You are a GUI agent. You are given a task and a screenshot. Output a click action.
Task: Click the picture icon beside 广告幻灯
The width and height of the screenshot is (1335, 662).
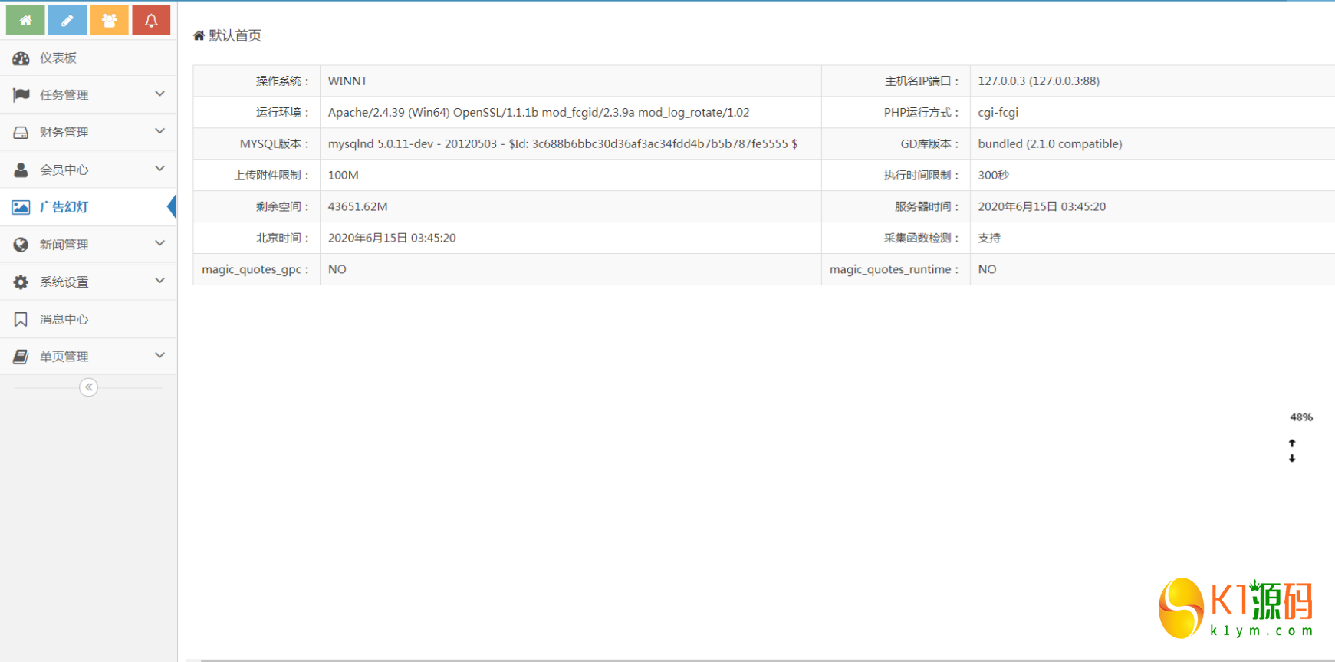click(21, 207)
